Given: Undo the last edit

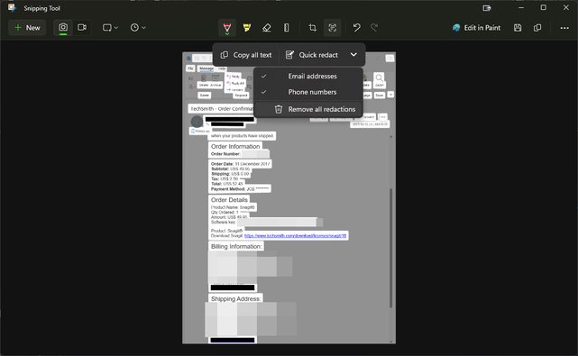Looking at the screenshot, I should (356, 28).
